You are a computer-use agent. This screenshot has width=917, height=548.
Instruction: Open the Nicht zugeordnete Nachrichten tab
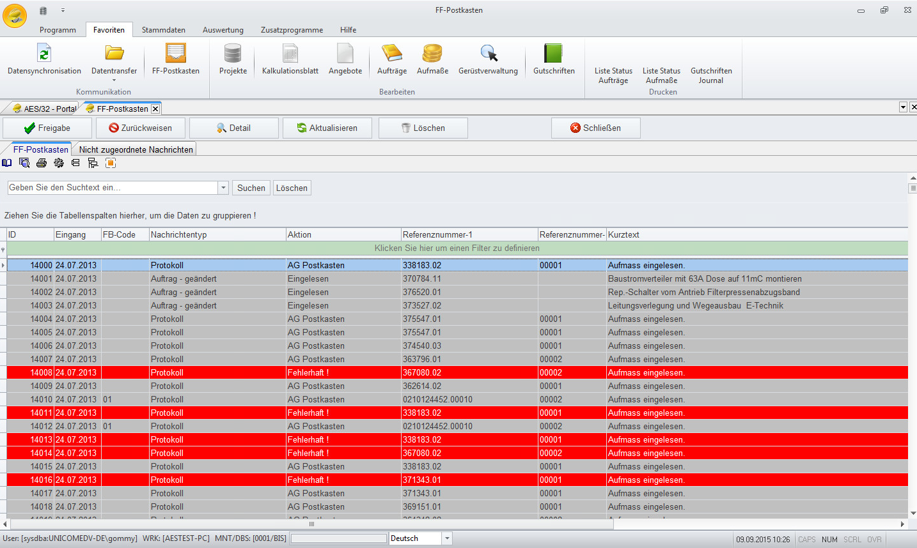click(x=136, y=149)
